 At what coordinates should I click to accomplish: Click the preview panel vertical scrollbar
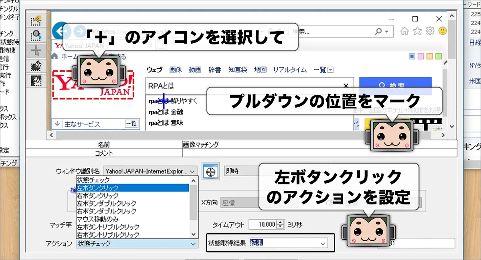(x=451, y=71)
